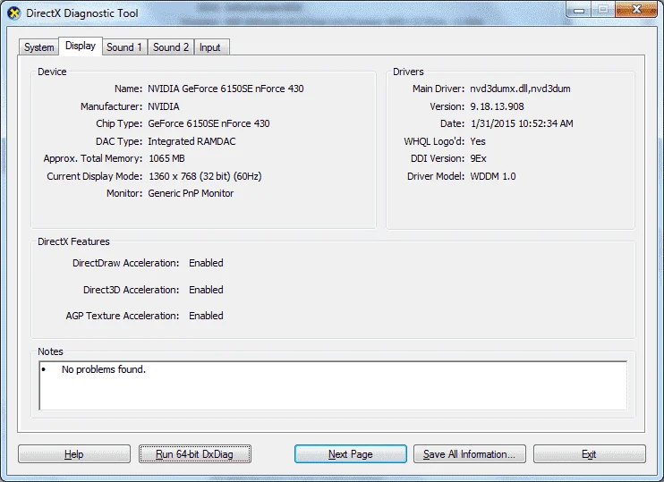664x482 pixels.
Task: Open the Sound 2 tab
Action: point(171,47)
